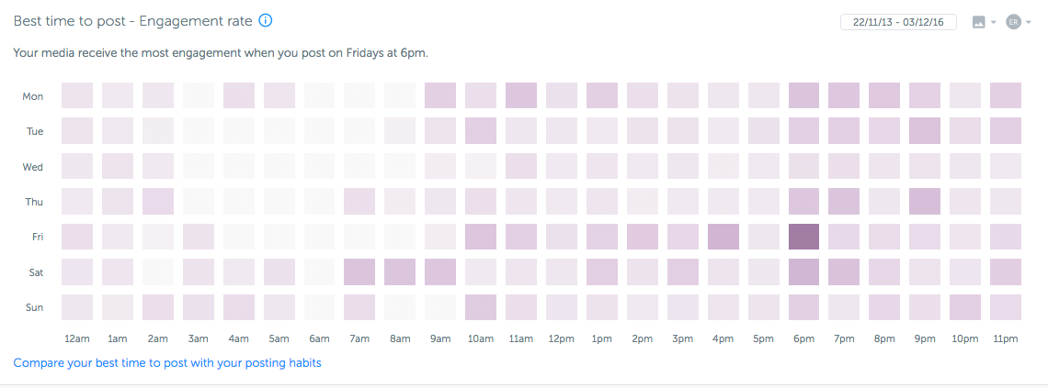This screenshot has height=388, width=1048.
Task: Open the compare with posting habits link
Action: [167, 363]
